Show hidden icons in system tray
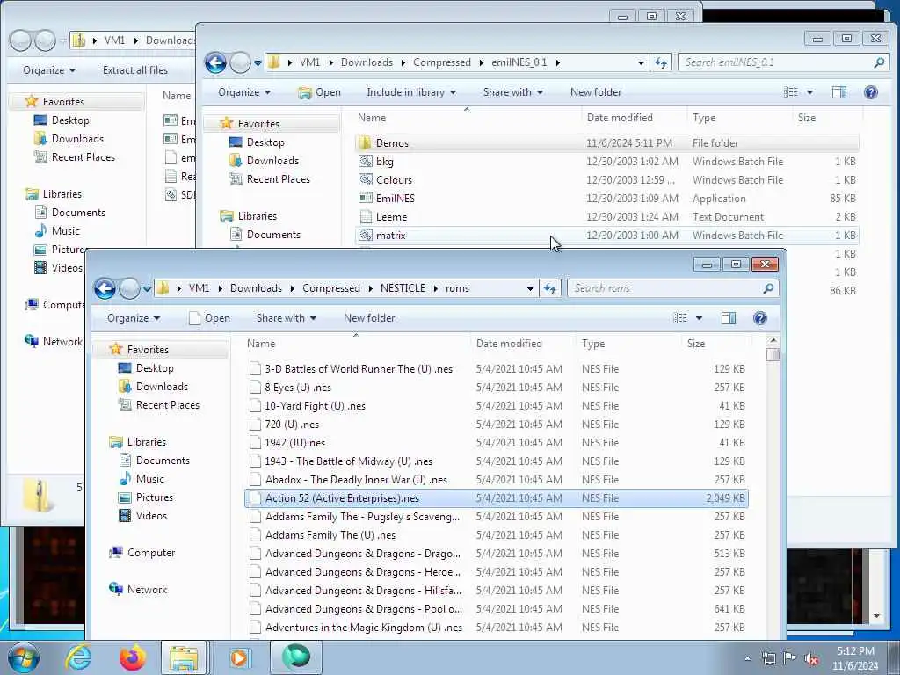The width and height of the screenshot is (900, 675). (747, 659)
